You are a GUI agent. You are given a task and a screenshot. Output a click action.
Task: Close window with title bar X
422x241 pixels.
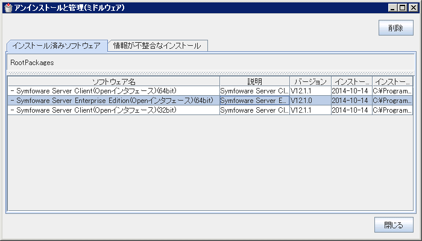[x=413, y=8]
